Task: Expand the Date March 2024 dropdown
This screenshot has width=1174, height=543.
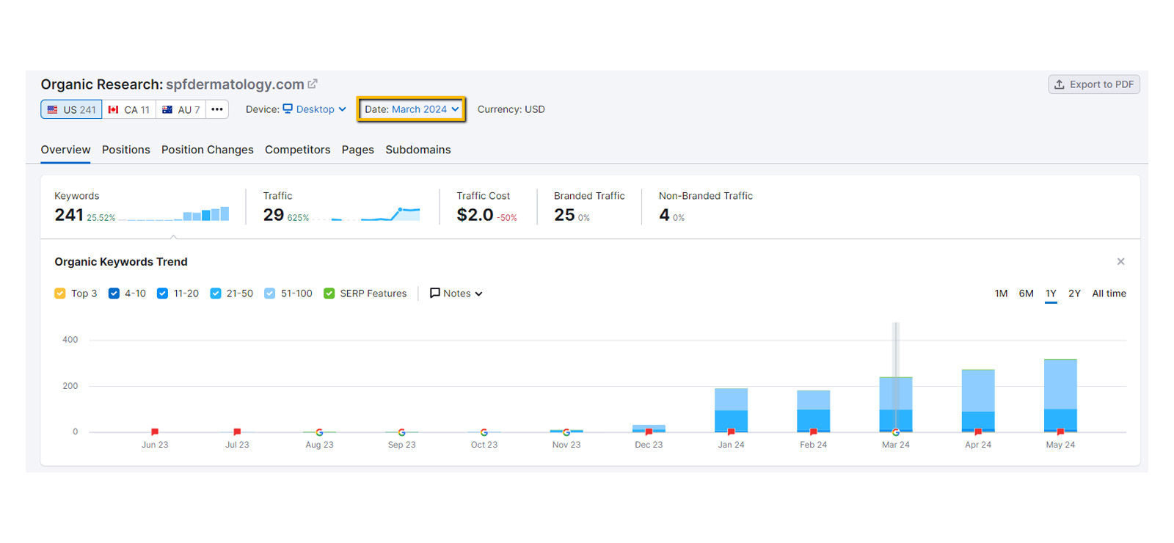Action: [412, 109]
